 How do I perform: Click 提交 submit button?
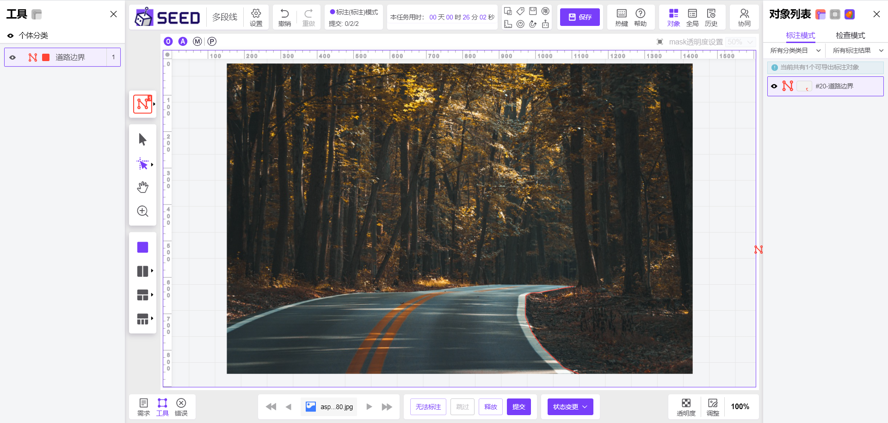(519, 407)
